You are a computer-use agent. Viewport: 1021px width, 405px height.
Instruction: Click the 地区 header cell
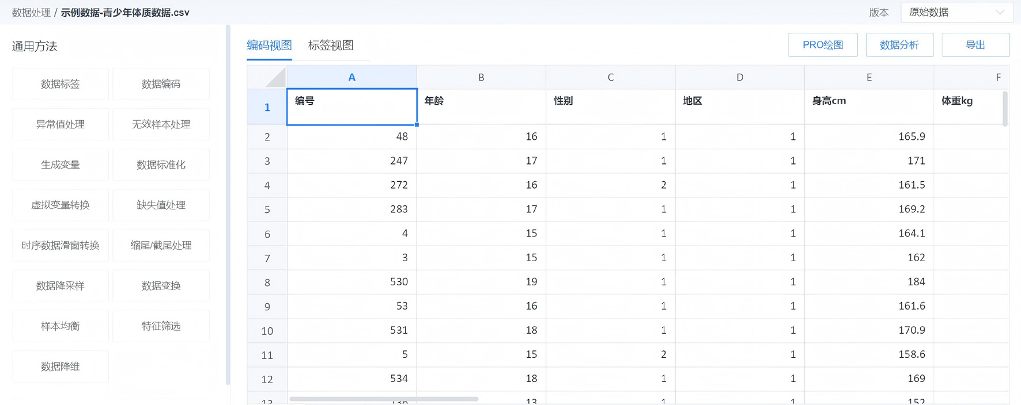[740, 106]
